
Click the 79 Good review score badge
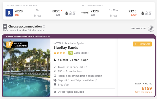pyautogui.click(x=71, y=53)
